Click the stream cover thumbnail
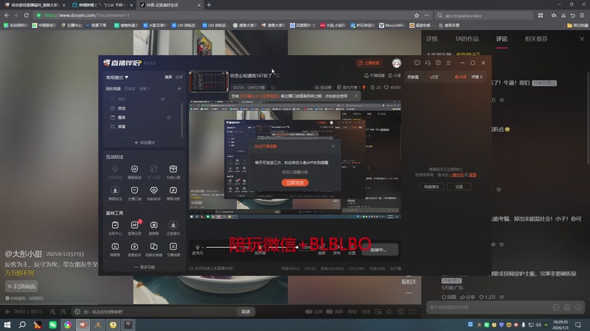Image resolution: width=590 pixels, height=331 pixels. point(209,81)
